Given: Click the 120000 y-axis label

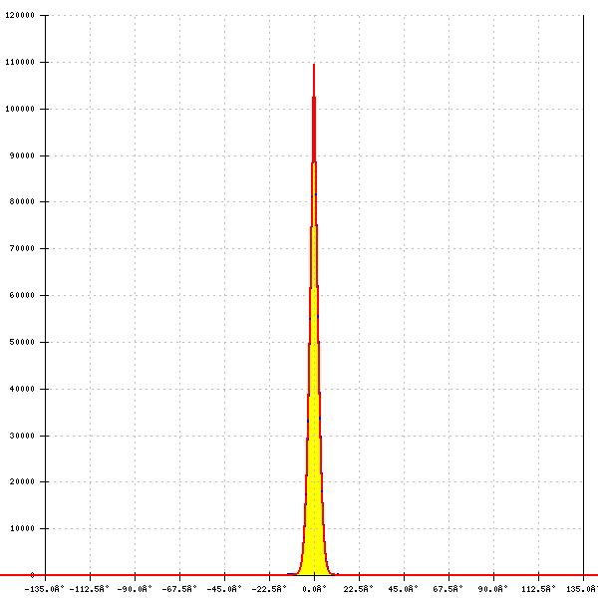Looking at the screenshot, I should tap(20, 15).
